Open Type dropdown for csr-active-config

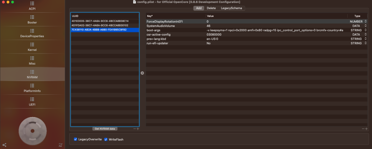[366, 35]
